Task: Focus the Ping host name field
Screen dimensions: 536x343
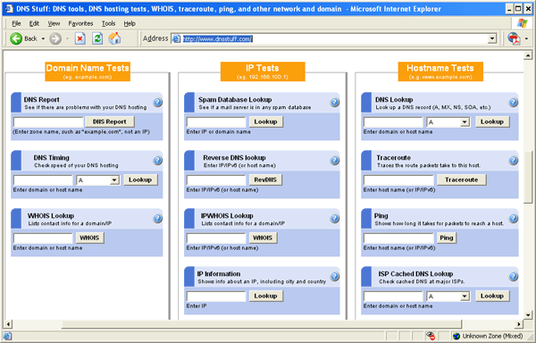Action: (398, 238)
